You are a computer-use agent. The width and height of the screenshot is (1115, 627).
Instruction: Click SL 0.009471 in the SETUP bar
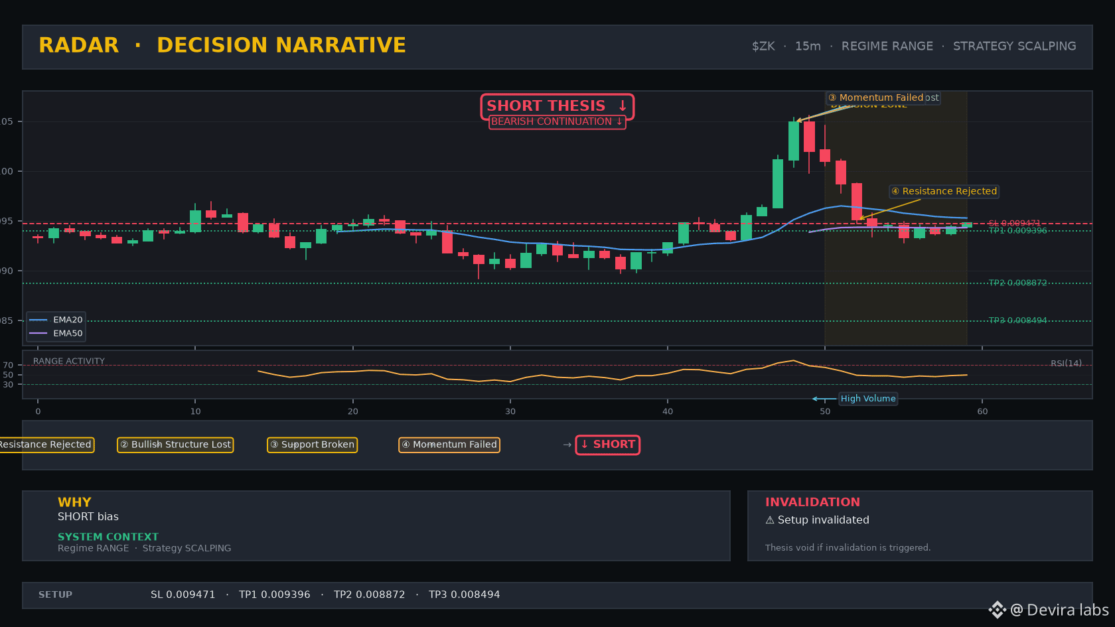tap(183, 594)
